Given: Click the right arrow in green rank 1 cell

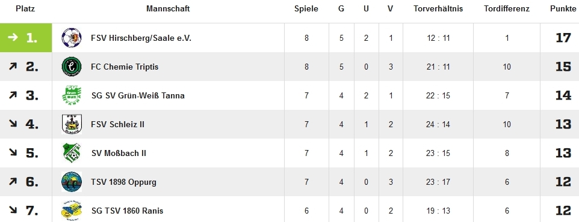Looking at the screenshot, I should [13, 38].
